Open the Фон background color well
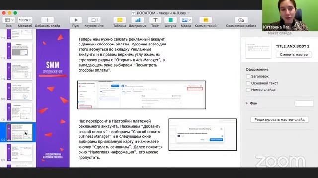This screenshot has height=178, width=318. coord(304,103)
